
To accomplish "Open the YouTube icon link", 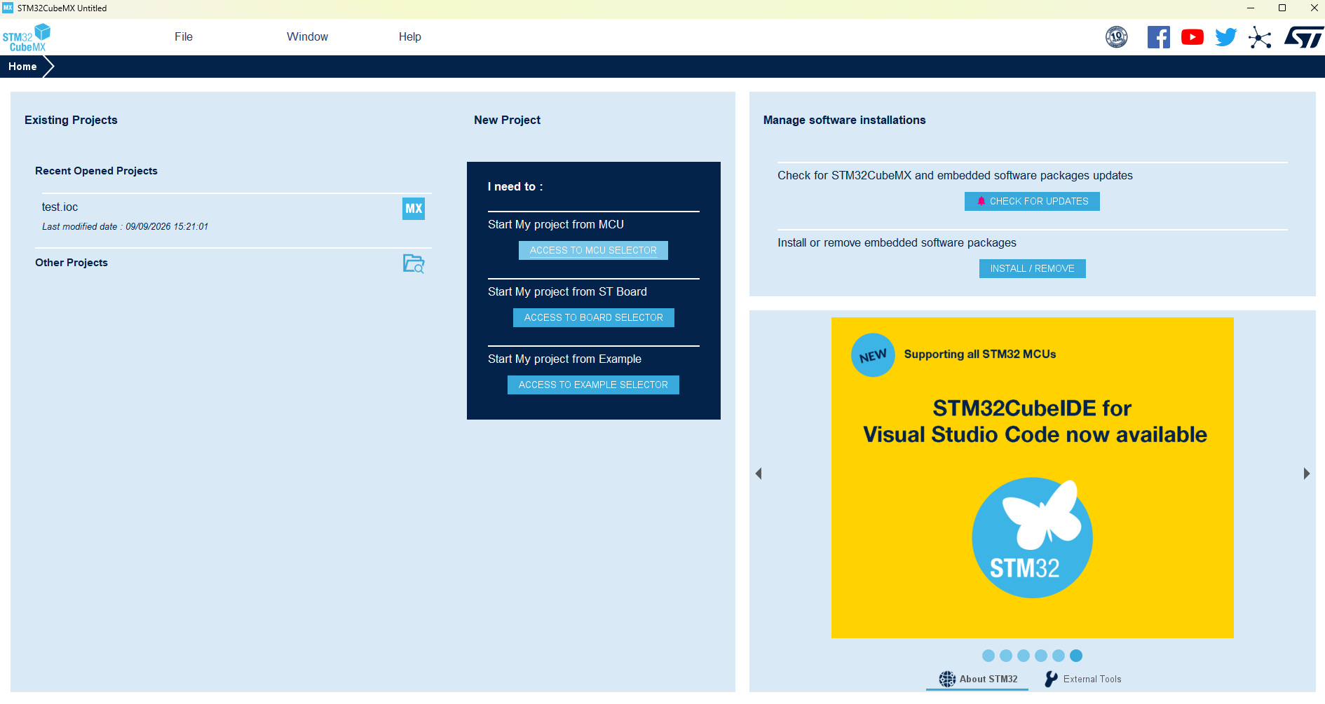I will (x=1192, y=37).
